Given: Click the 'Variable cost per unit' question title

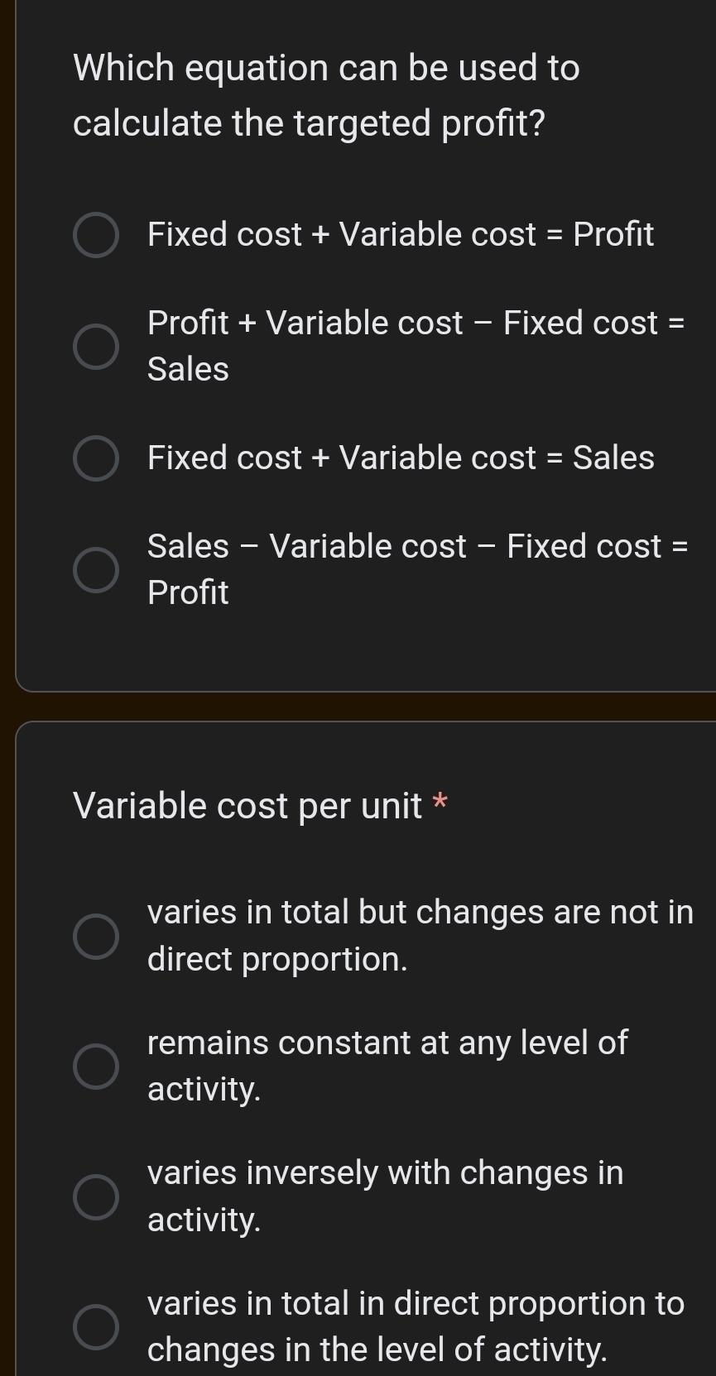Looking at the screenshot, I should (247, 806).
